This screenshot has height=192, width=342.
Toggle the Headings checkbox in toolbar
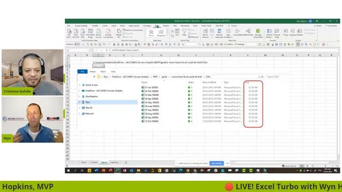[x=239, y=44]
